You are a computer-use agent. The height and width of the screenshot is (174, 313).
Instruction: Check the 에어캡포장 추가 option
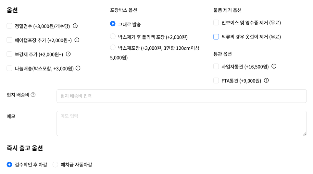click(9, 40)
